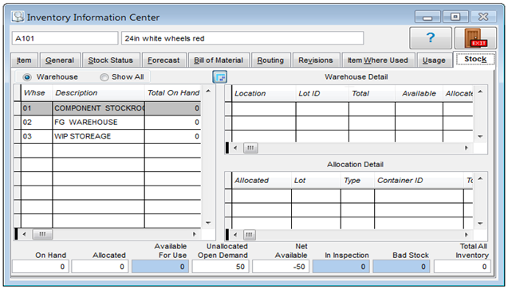Click warehouse list scroll down arrow

point(208,223)
